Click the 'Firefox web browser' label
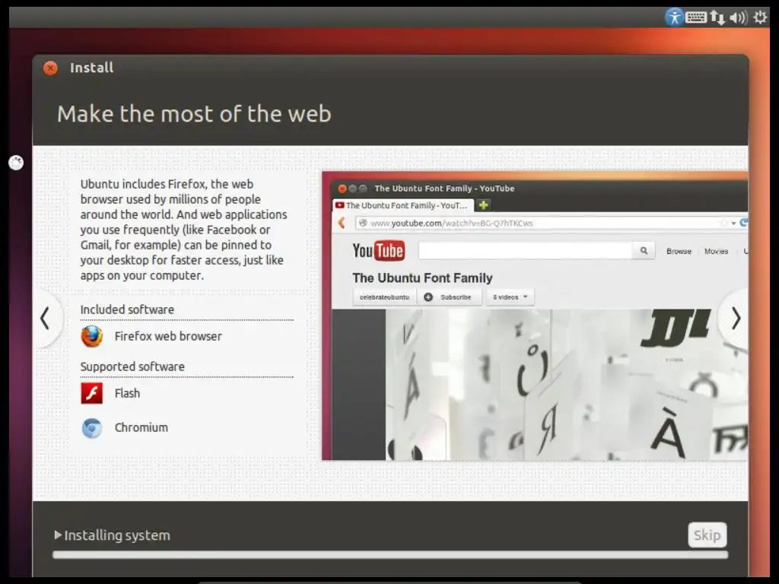 [168, 336]
